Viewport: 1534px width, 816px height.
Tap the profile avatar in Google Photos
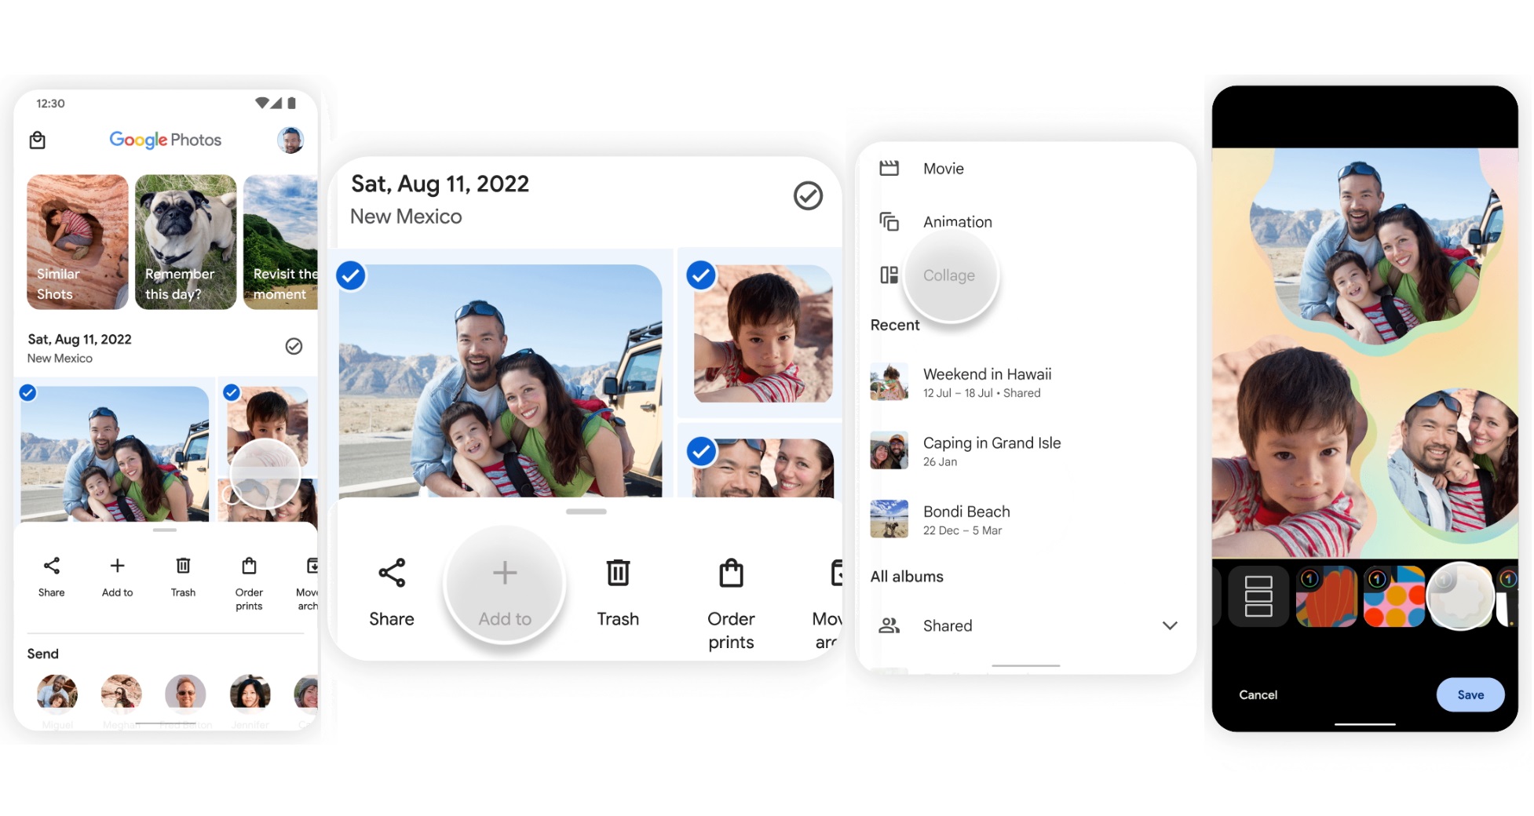290,140
